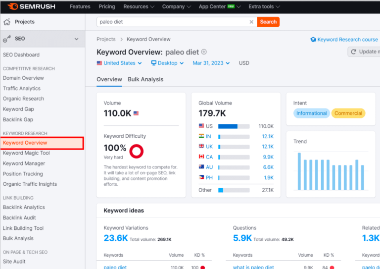Viewport: 380px width, 269px height.
Task: Open the United States country dropdown
Action: click(x=119, y=63)
